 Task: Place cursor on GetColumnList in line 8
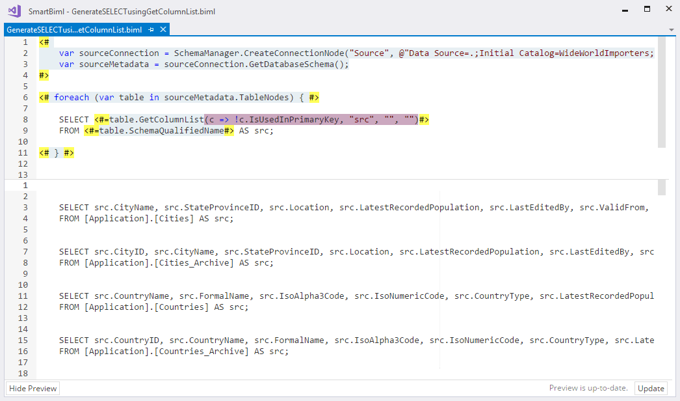pyautogui.click(x=171, y=120)
